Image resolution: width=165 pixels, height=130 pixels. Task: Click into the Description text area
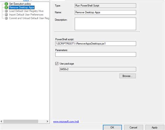(105, 24)
